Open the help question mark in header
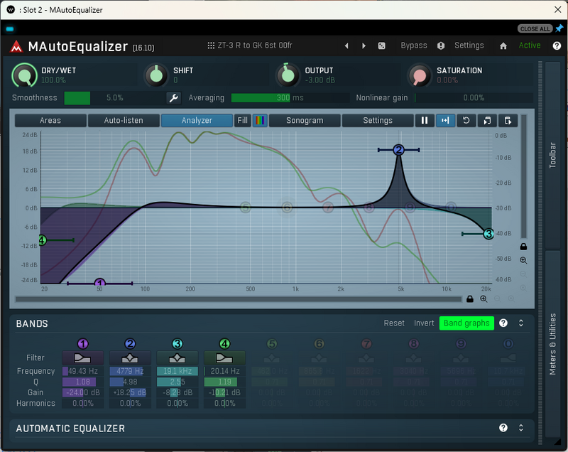Screen dimensions: 568x452 tap(557, 45)
